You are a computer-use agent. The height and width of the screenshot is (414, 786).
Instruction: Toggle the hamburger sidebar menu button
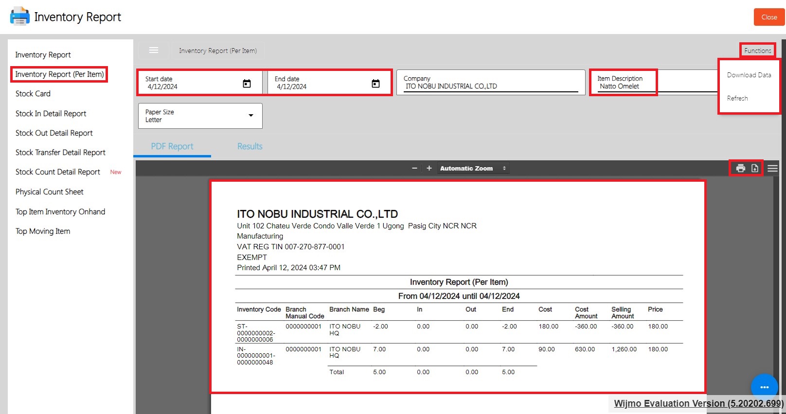pyautogui.click(x=154, y=51)
